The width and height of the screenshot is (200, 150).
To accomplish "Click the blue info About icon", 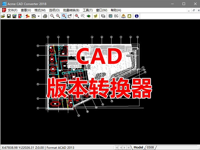I will coord(137,16).
